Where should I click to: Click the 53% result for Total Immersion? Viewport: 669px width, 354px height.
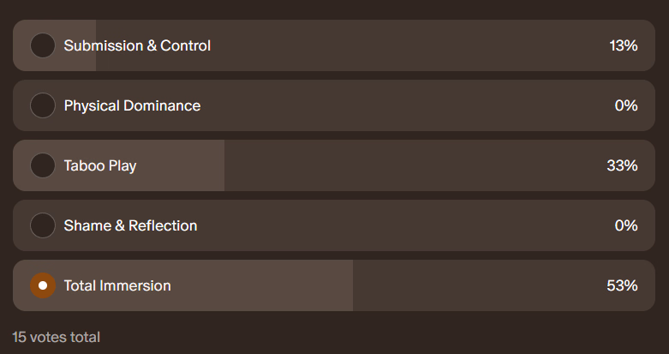(x=622, y=285)
